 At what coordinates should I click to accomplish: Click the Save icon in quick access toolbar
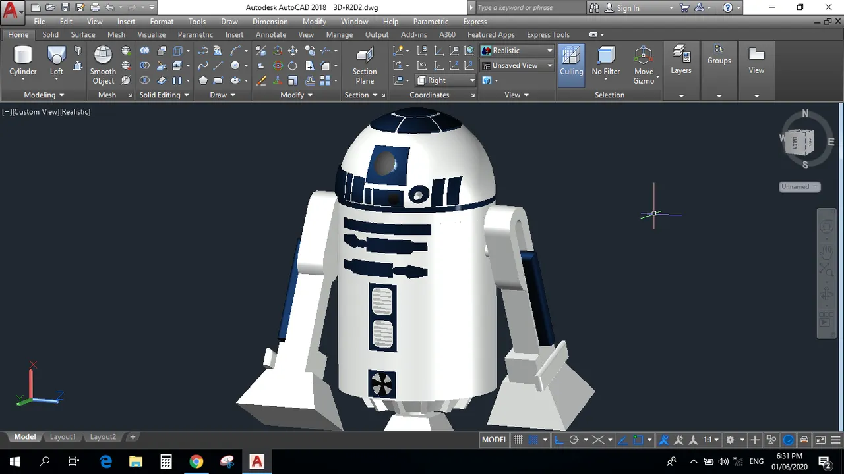tap(65, 8)
